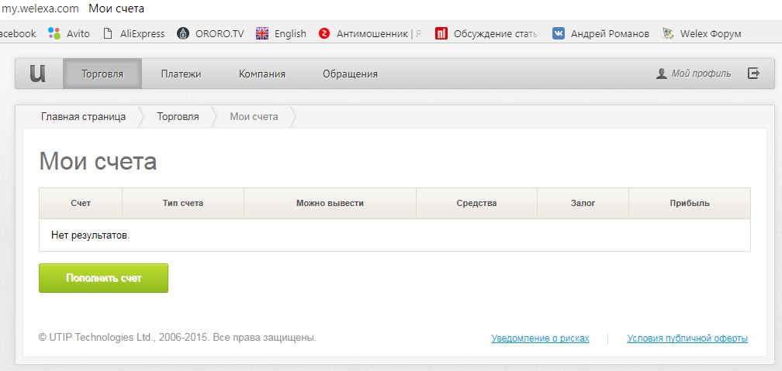Click the Средства column header
The height and width of the screenshot is (371, 782).
tap(476, 203)
